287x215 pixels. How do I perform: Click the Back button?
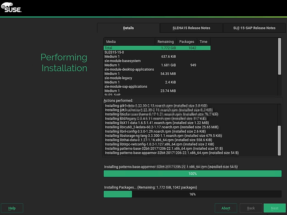click(251, 208)
